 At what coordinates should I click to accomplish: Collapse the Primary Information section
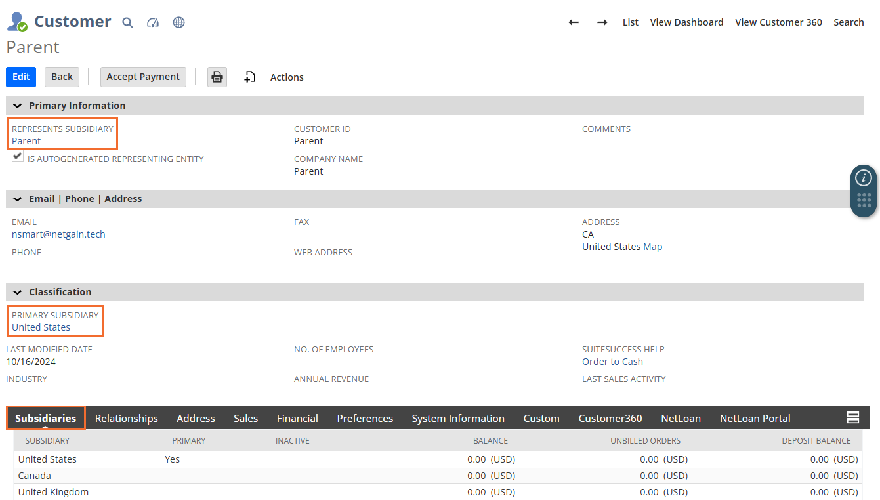click(x=17, y=106)
